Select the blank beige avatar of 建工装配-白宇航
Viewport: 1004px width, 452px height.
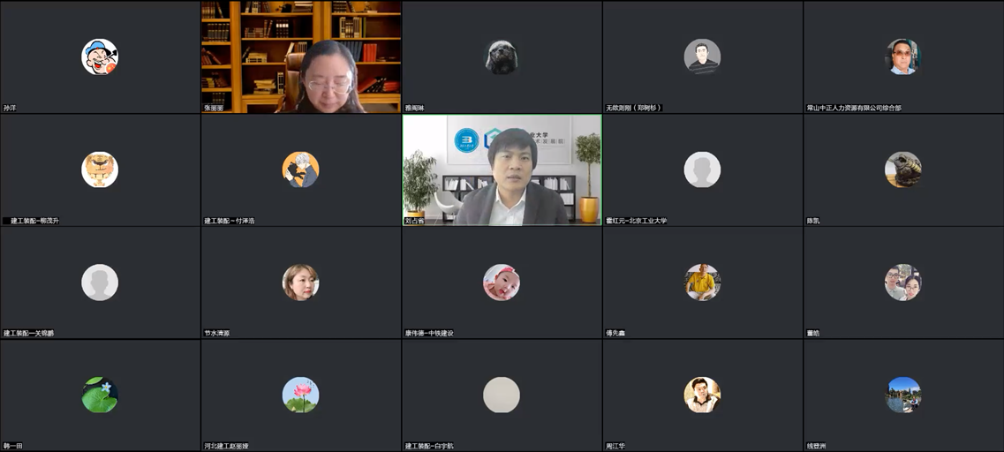(501, 395)
